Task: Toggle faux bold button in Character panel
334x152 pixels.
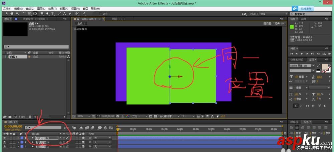Action: 296,105
